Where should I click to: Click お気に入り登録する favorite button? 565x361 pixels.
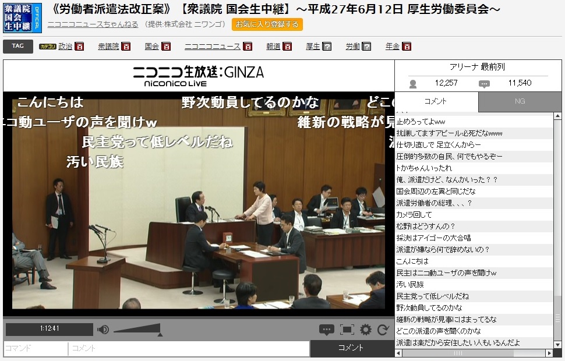[x=267, y=24]
